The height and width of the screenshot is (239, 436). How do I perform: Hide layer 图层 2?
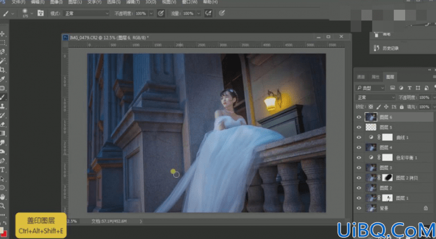point(359,188)
